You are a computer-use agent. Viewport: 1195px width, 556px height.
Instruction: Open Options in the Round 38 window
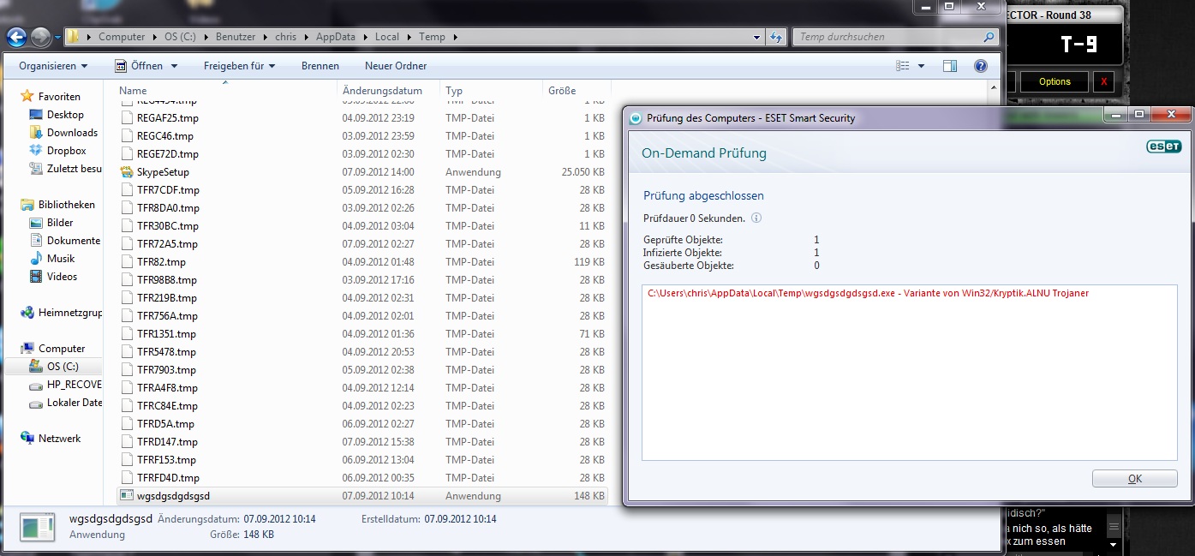(x=1055, y=82)
